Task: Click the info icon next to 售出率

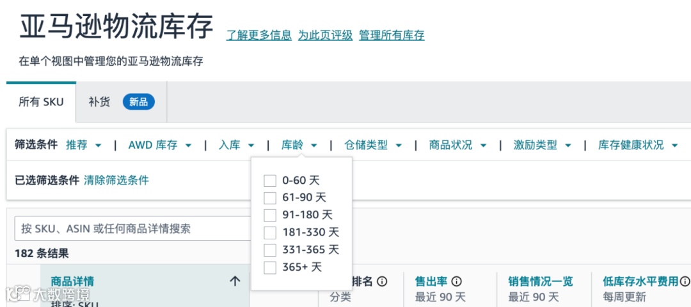Action: (x=457, y=281)
